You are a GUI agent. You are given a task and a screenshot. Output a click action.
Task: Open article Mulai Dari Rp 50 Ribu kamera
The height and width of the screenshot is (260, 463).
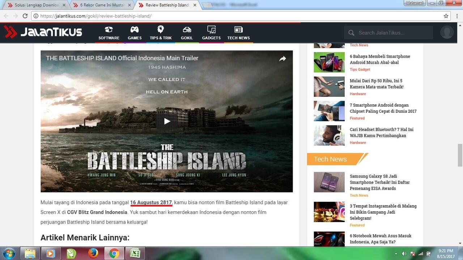(x=377, y=84)
